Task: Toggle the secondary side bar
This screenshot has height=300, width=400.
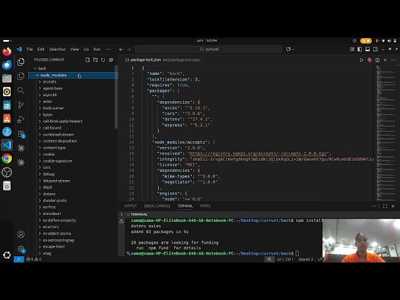Action: tap(375, 49)
